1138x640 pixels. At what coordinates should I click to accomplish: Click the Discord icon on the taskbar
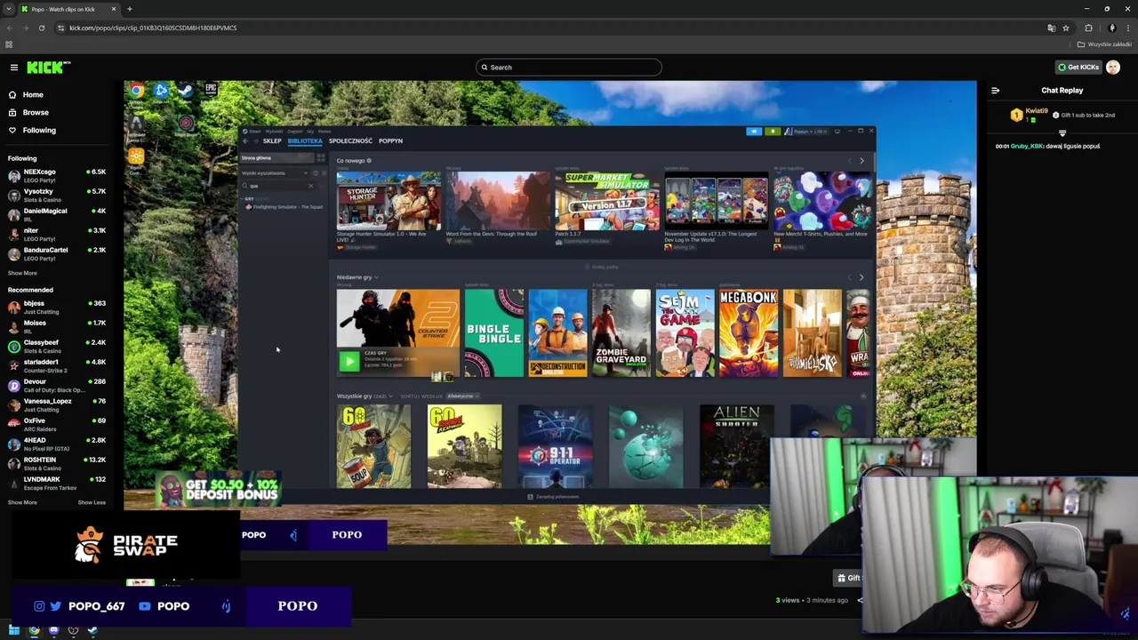[53, 630]
